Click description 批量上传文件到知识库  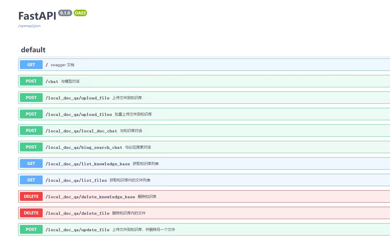click(133, 114)
